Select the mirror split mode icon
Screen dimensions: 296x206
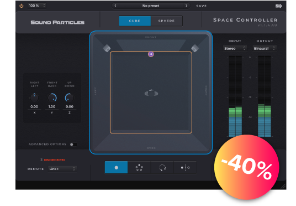click(x=185, y=167)
